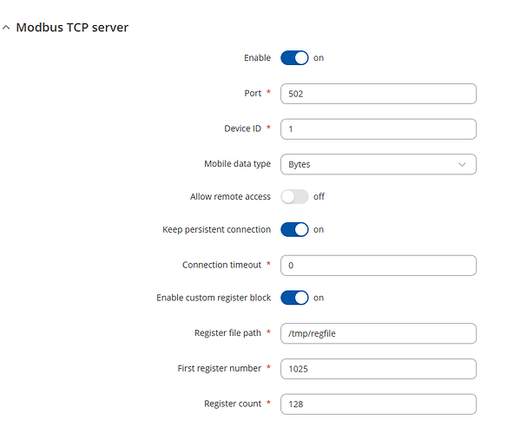Click the Port input field
The height and width of the screenshot is (434, 527).
click(x=378, y=94)
